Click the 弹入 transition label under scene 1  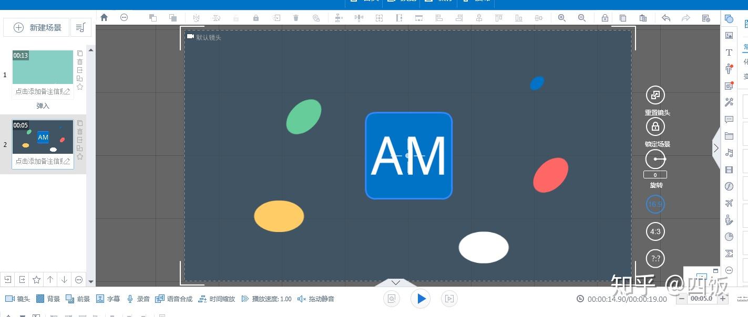click(x=43, y=106)
